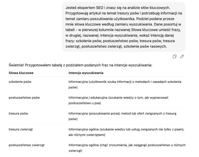The image size is (199, 157).
Task: Copy the user message with copy icon
Action: pos(174,56)
